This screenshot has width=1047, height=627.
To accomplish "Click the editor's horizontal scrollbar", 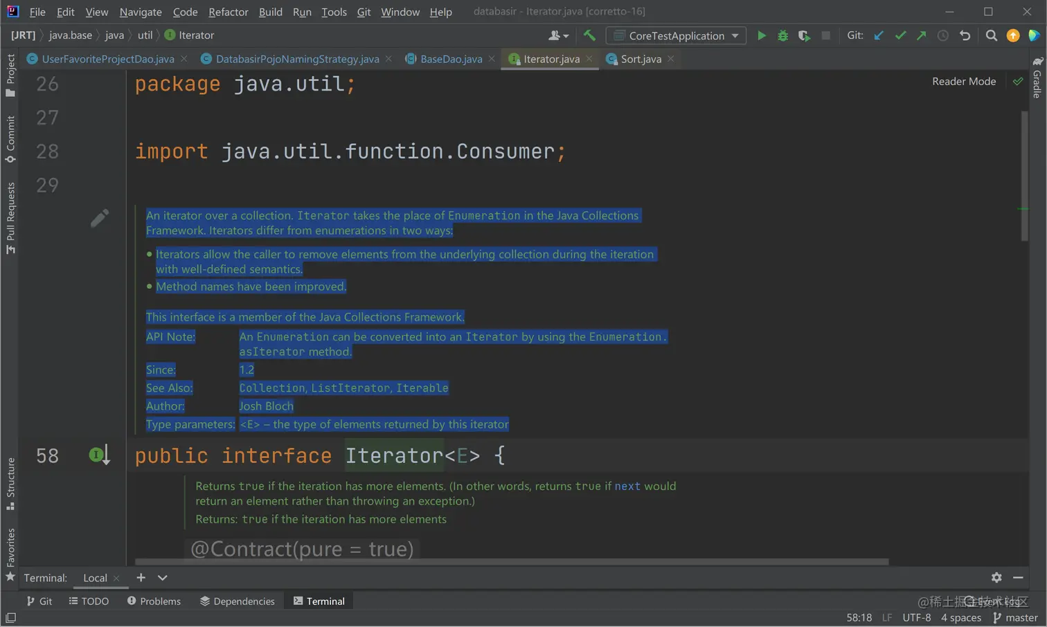I will pos(511,562).
